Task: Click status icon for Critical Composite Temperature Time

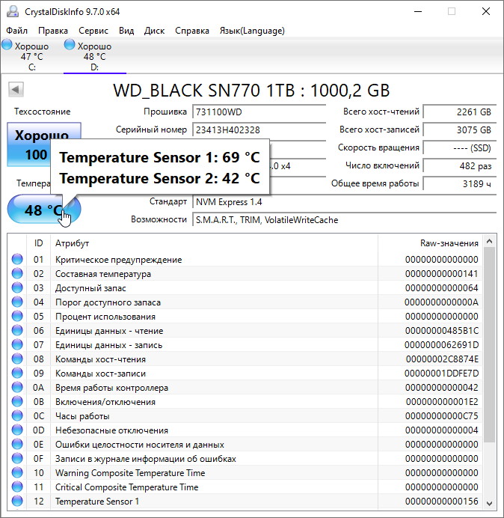Action: pyautogui.click(x=17, y=487)
